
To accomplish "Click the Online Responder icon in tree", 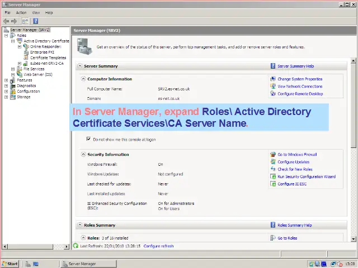I will (26, 46).
